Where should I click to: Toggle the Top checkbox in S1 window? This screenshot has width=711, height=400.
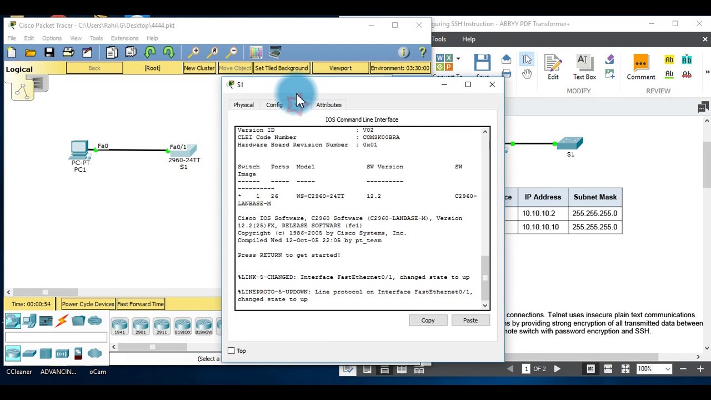pos(232,351)
